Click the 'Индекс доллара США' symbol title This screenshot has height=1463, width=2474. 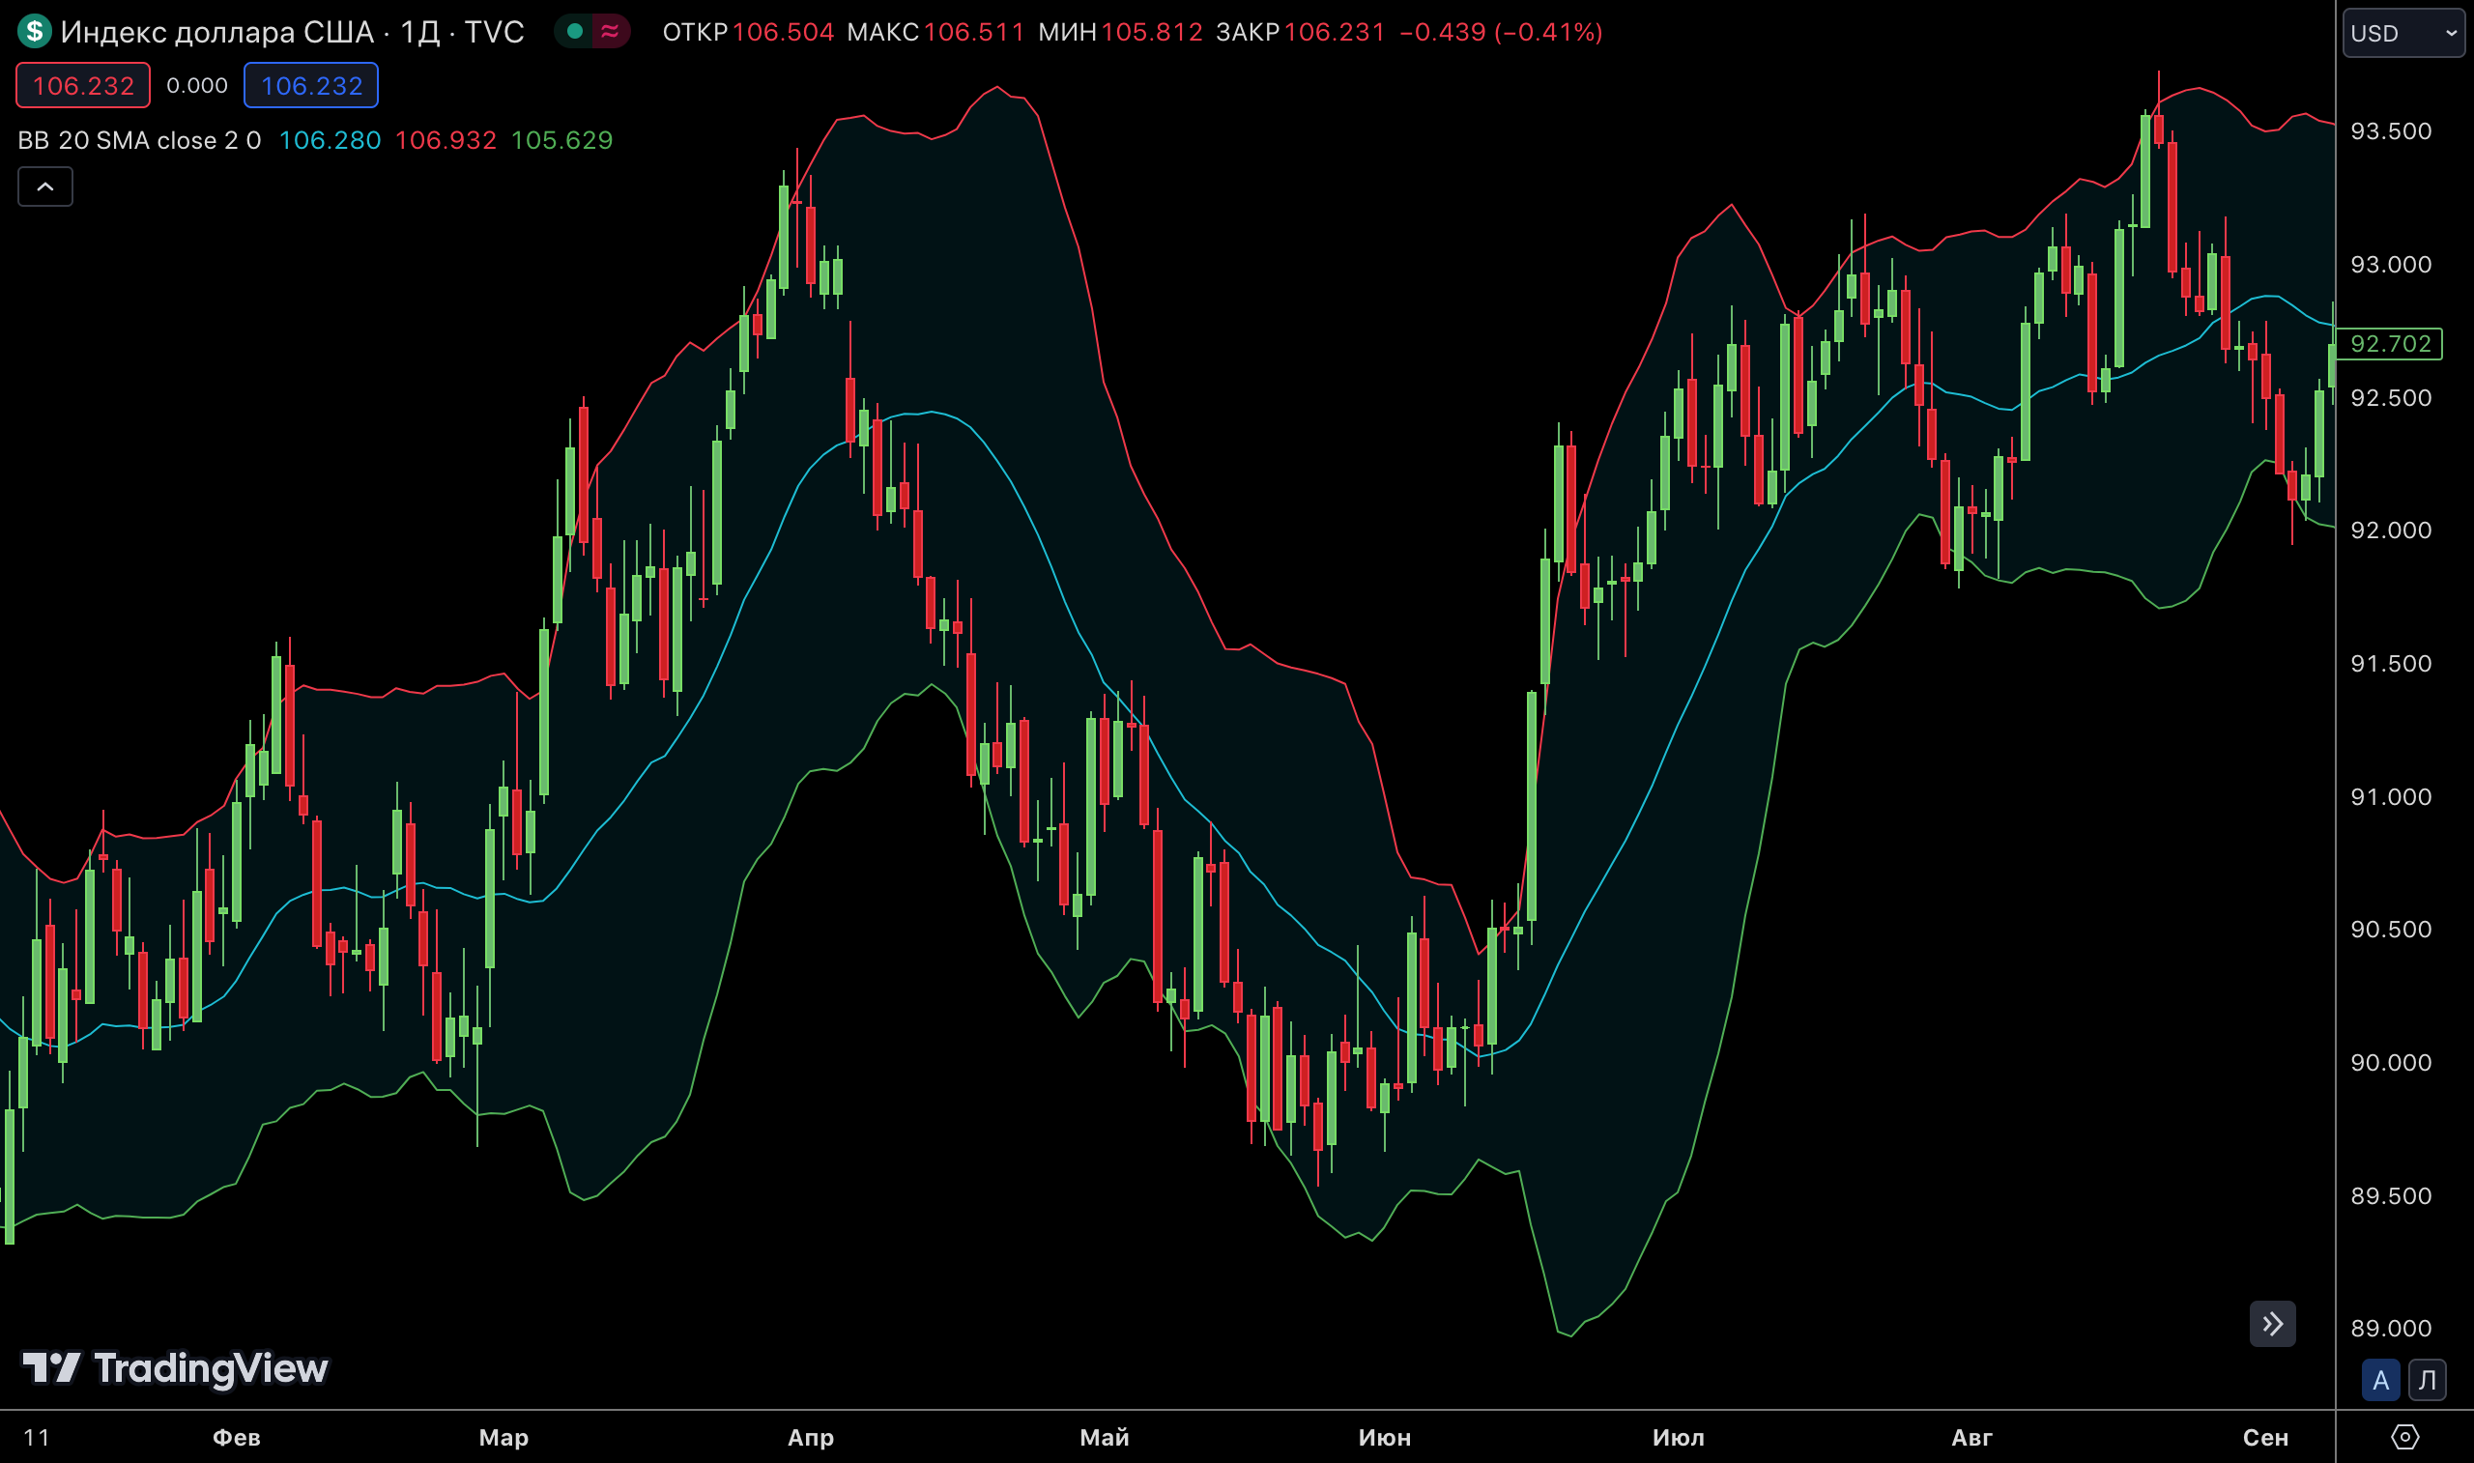pos(216,32)
